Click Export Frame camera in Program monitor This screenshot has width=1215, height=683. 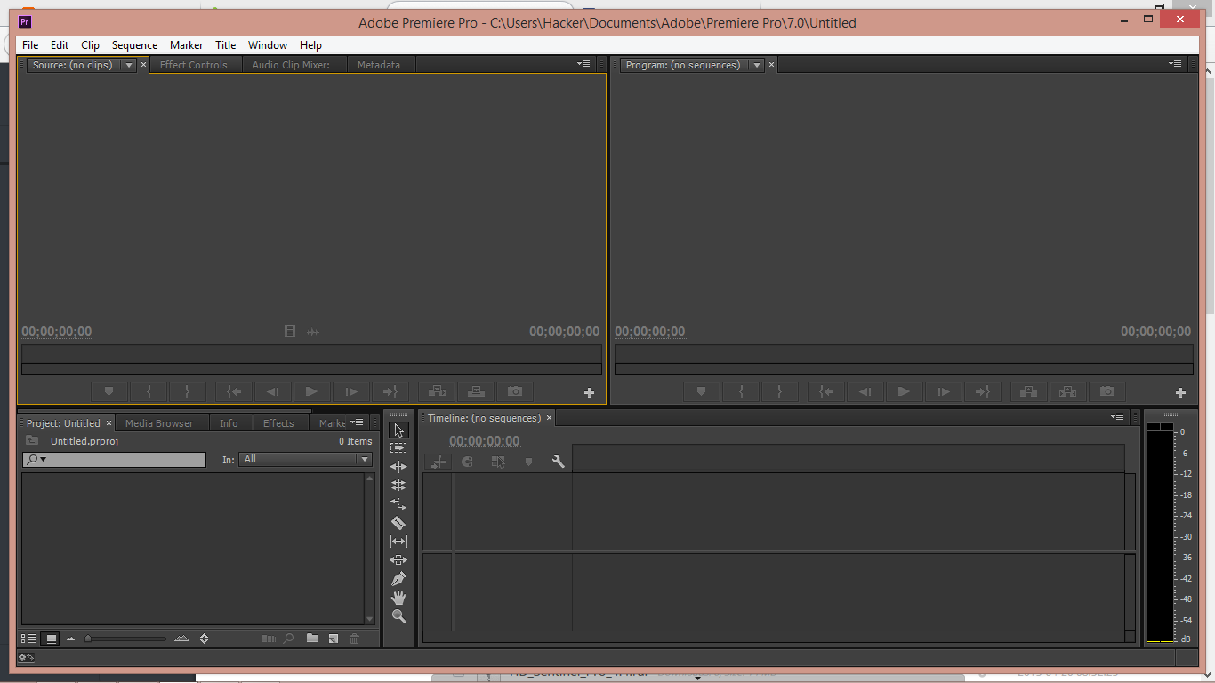[x=1107, y=391]
